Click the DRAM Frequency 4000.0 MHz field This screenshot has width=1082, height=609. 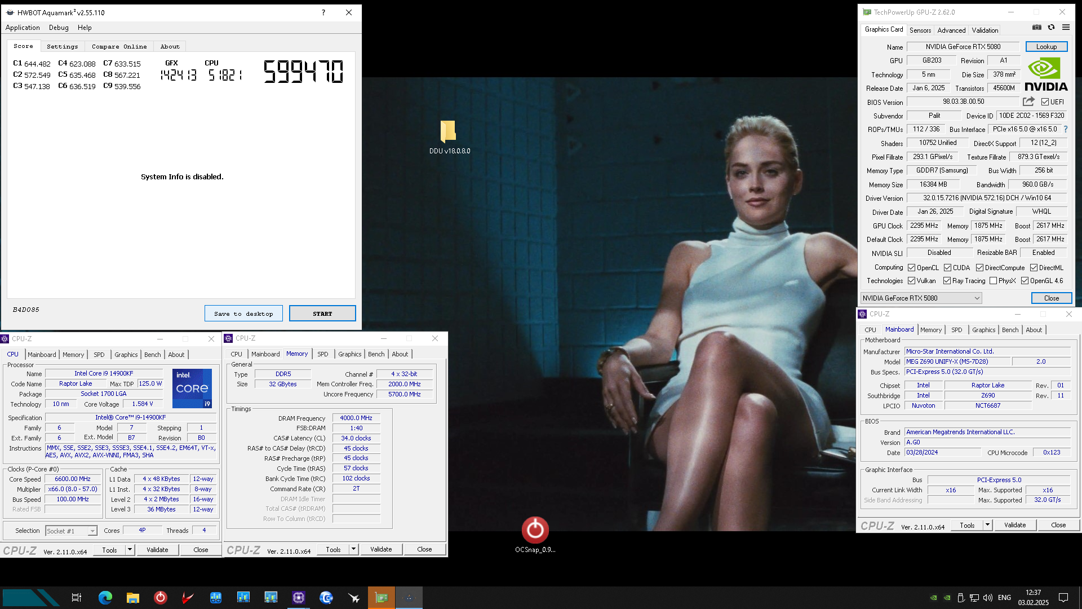[356, 418]
